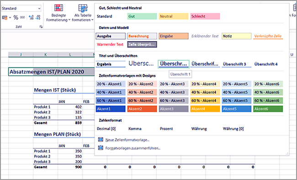
Task: Click the Bedingte Formatierung icon
Action: pyautogui.click(x=58, y=8)
